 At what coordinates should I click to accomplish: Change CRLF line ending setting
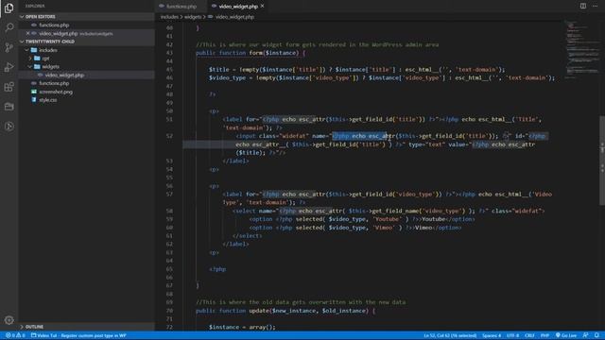click(x=529, y=335)
